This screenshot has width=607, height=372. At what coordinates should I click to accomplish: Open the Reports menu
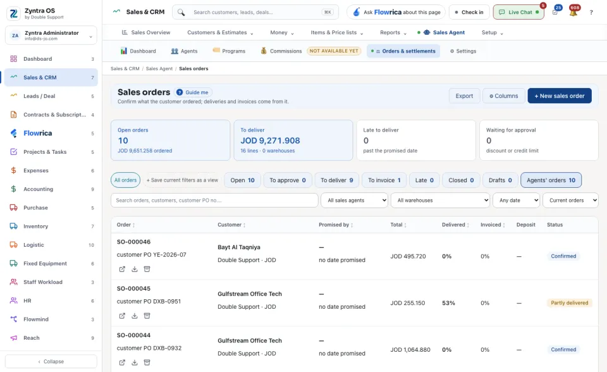tap(393, 32)
